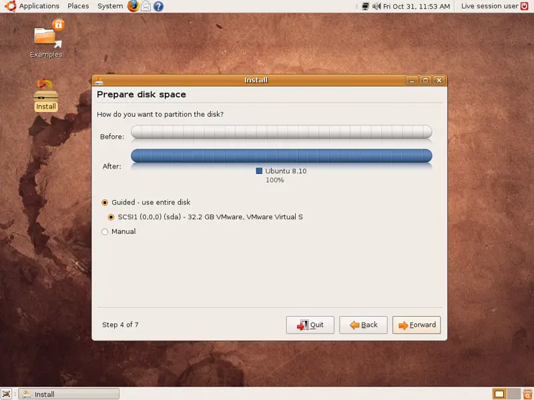Select Guided - use entire disk option
Viewport: 534px width, 400px height.
click(146, 203)
